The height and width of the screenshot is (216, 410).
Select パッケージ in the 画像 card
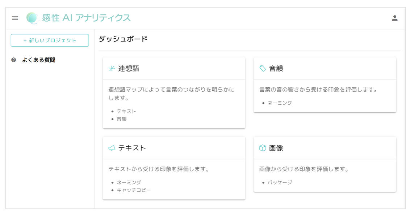point(280,182)
